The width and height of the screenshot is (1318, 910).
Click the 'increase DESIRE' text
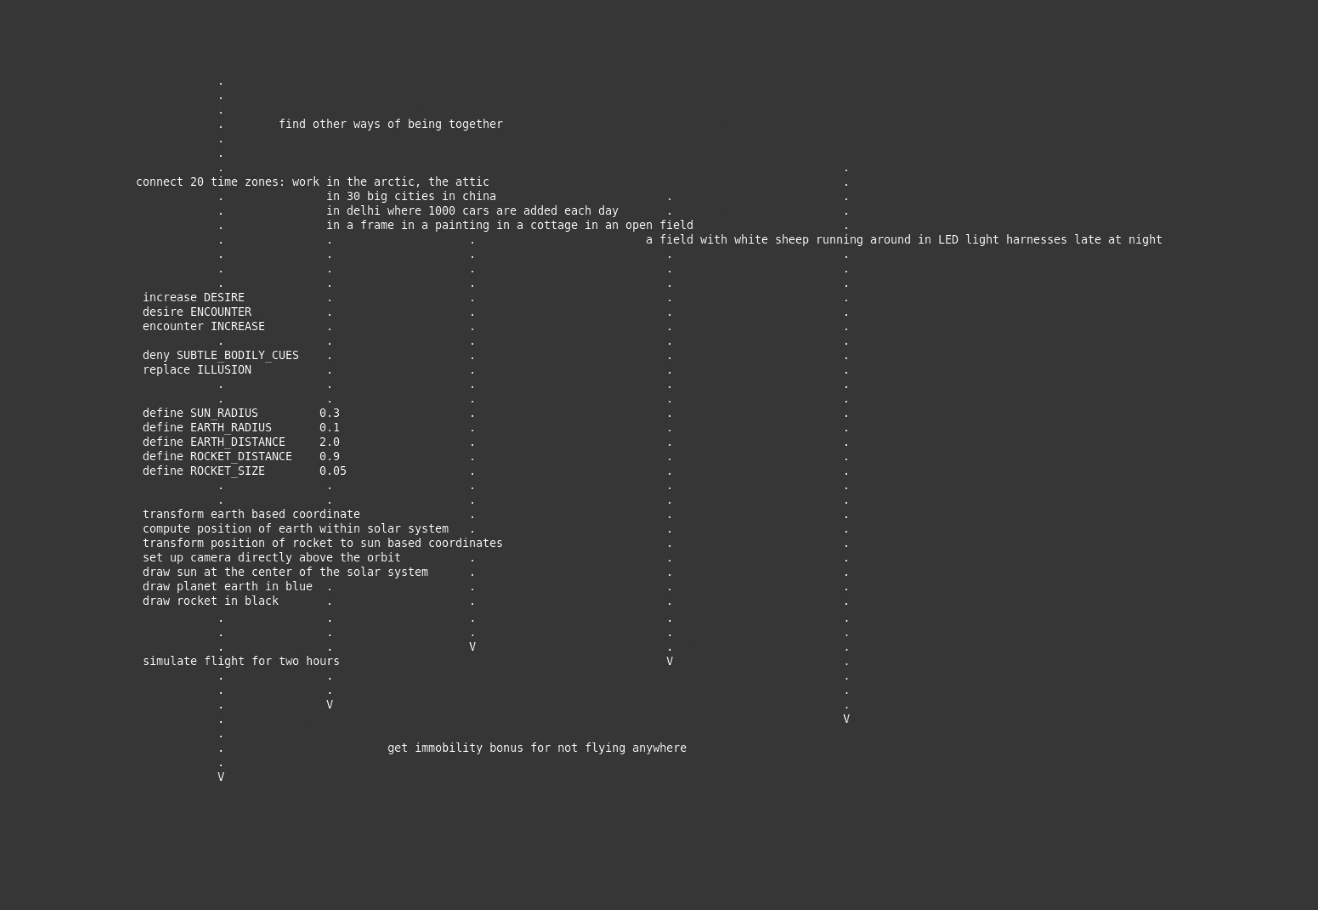click(x=193, y=298)
